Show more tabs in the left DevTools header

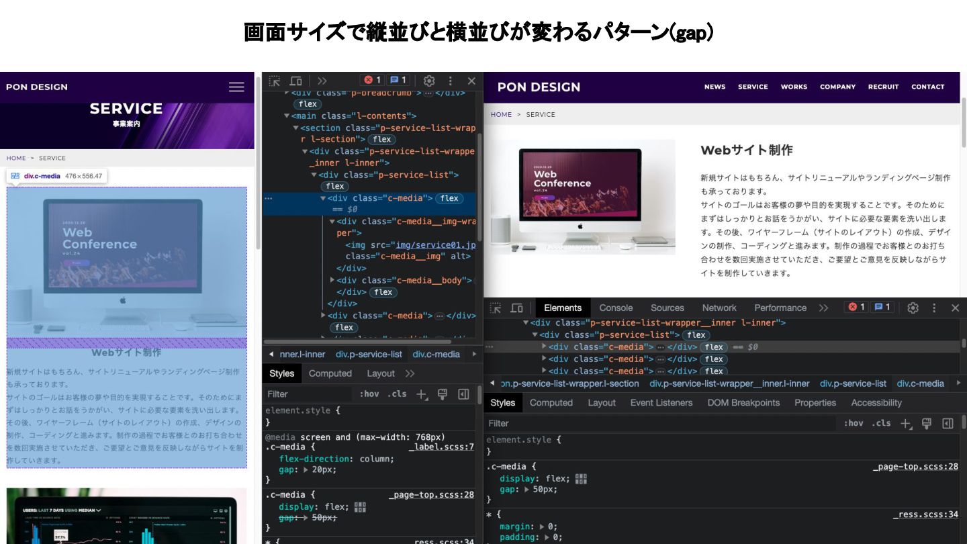coord(322,81)
